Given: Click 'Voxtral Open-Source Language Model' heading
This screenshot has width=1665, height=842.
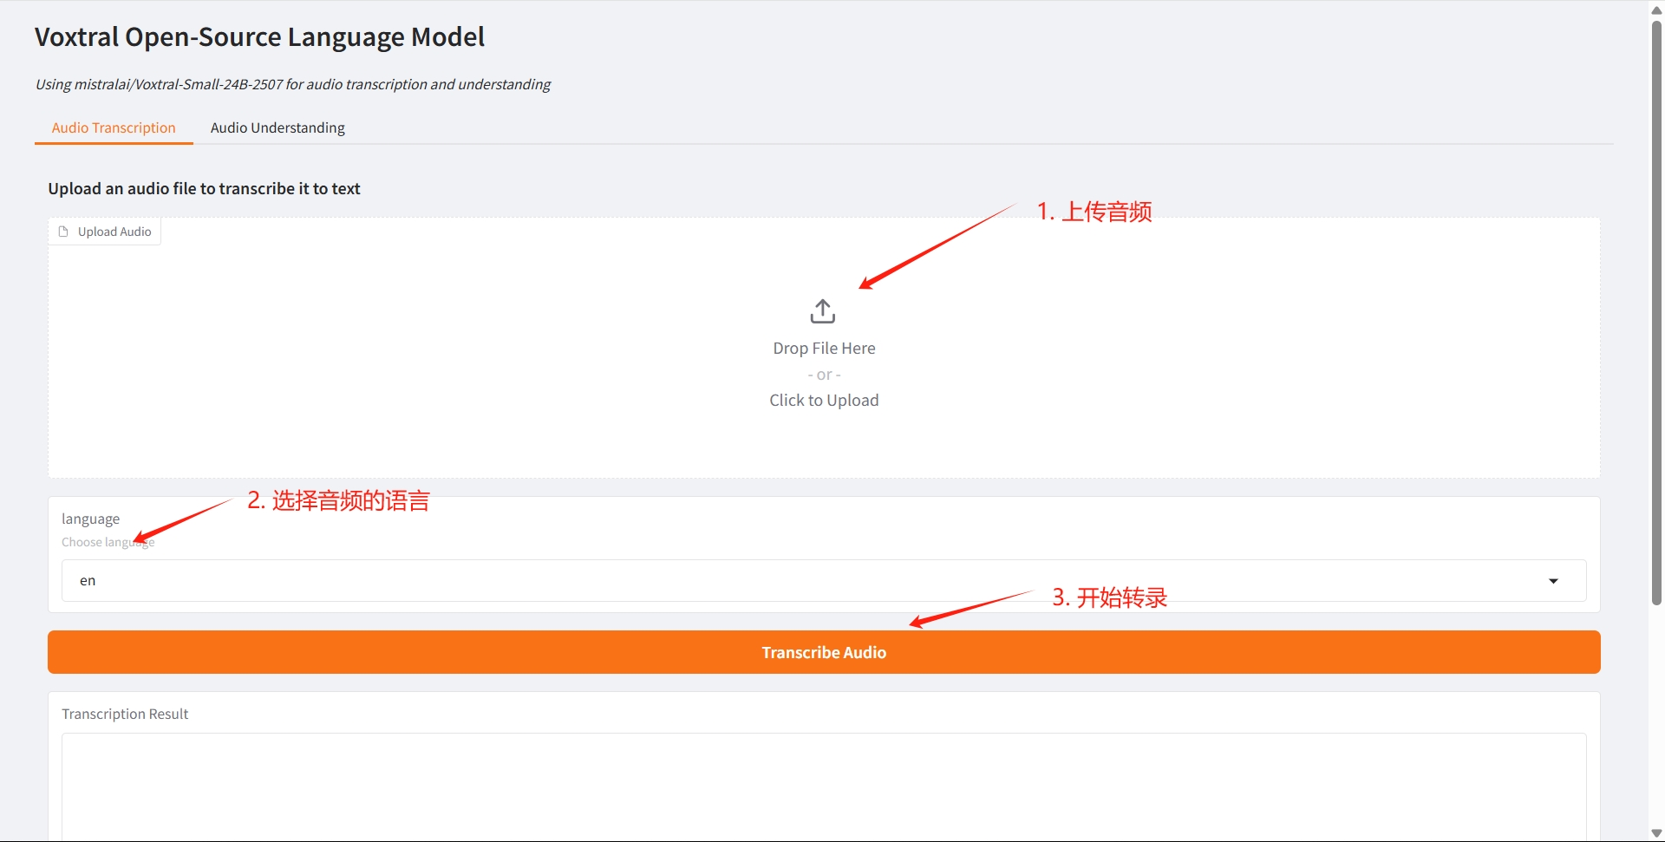Looking at the screenshot, I should [259, 37].
